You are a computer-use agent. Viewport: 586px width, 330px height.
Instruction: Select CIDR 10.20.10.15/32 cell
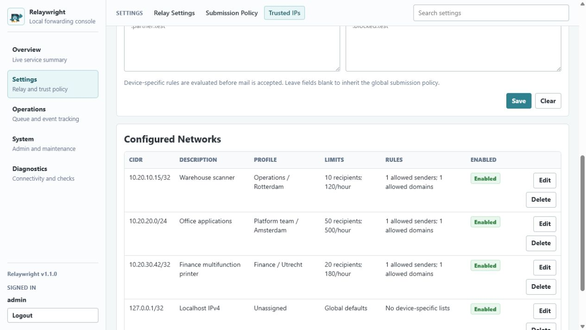pyautogui.click(x=150, y=178)
